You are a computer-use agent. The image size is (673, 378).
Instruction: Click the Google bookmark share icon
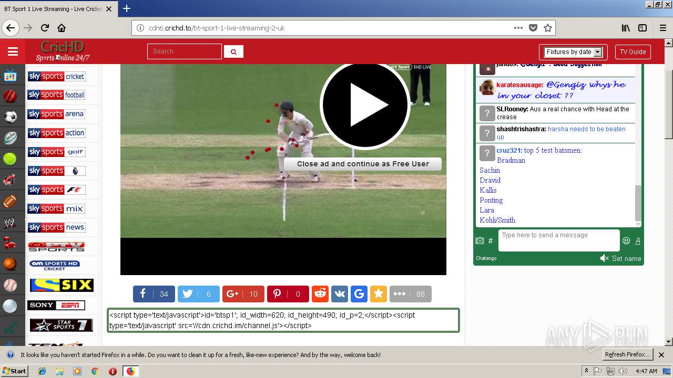pyautogui.click(x=359, y=294)
